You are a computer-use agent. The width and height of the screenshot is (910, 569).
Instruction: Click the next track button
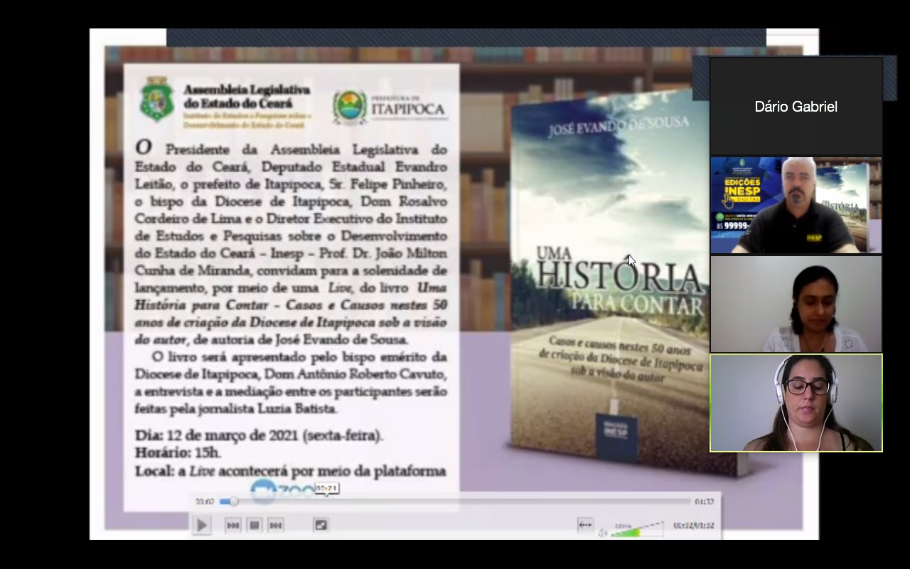pos(276,525)
